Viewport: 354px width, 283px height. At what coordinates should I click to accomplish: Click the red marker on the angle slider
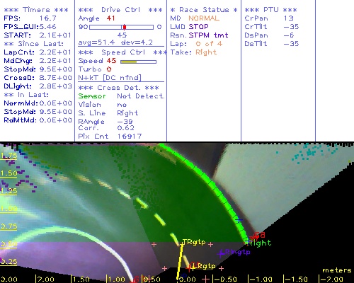(x=125, y=27)
